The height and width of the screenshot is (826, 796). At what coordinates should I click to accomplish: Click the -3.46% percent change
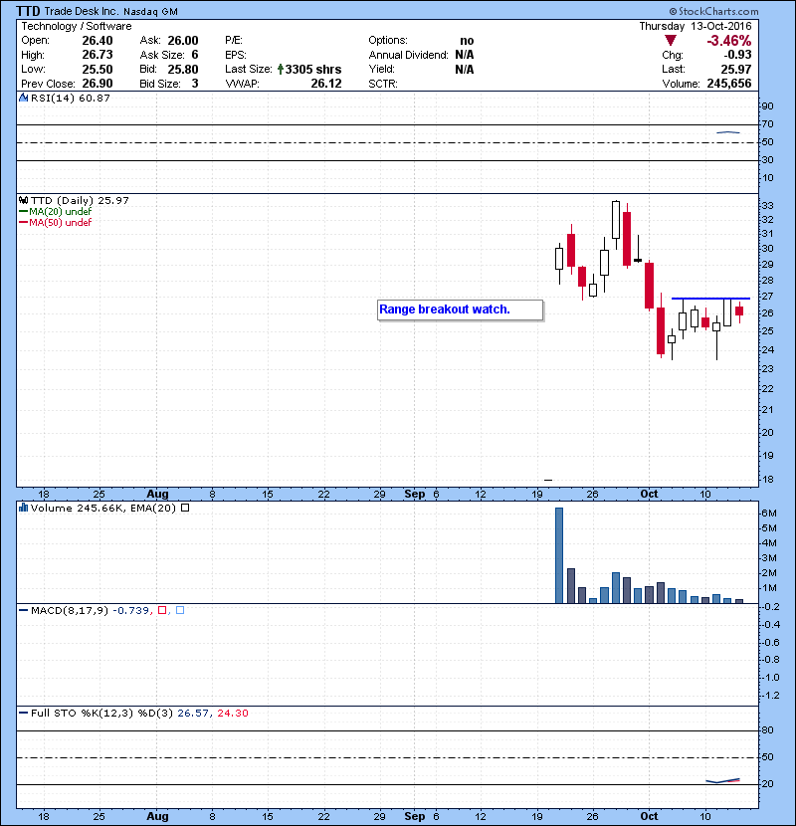729,41
